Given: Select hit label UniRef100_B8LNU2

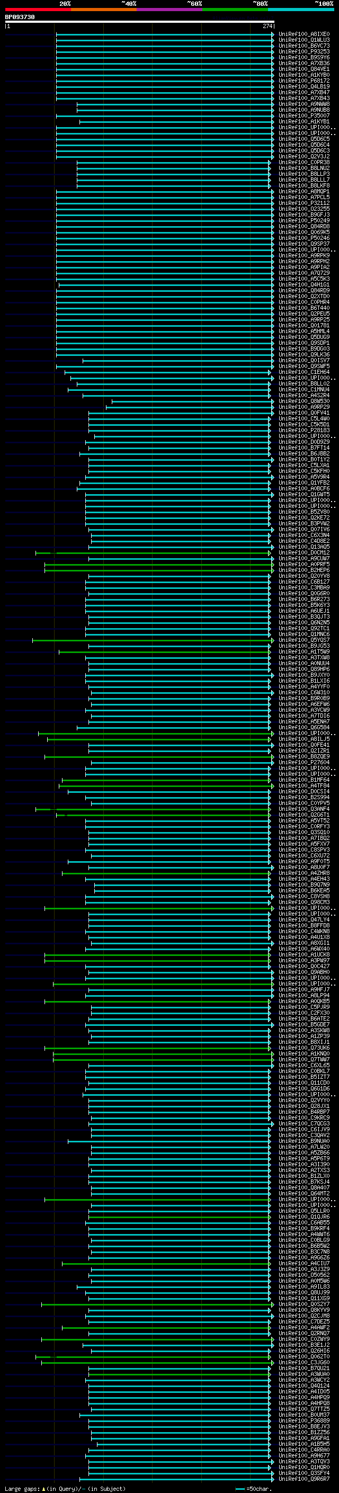Looking at the screenshot, I should click(x=304, y=168).
